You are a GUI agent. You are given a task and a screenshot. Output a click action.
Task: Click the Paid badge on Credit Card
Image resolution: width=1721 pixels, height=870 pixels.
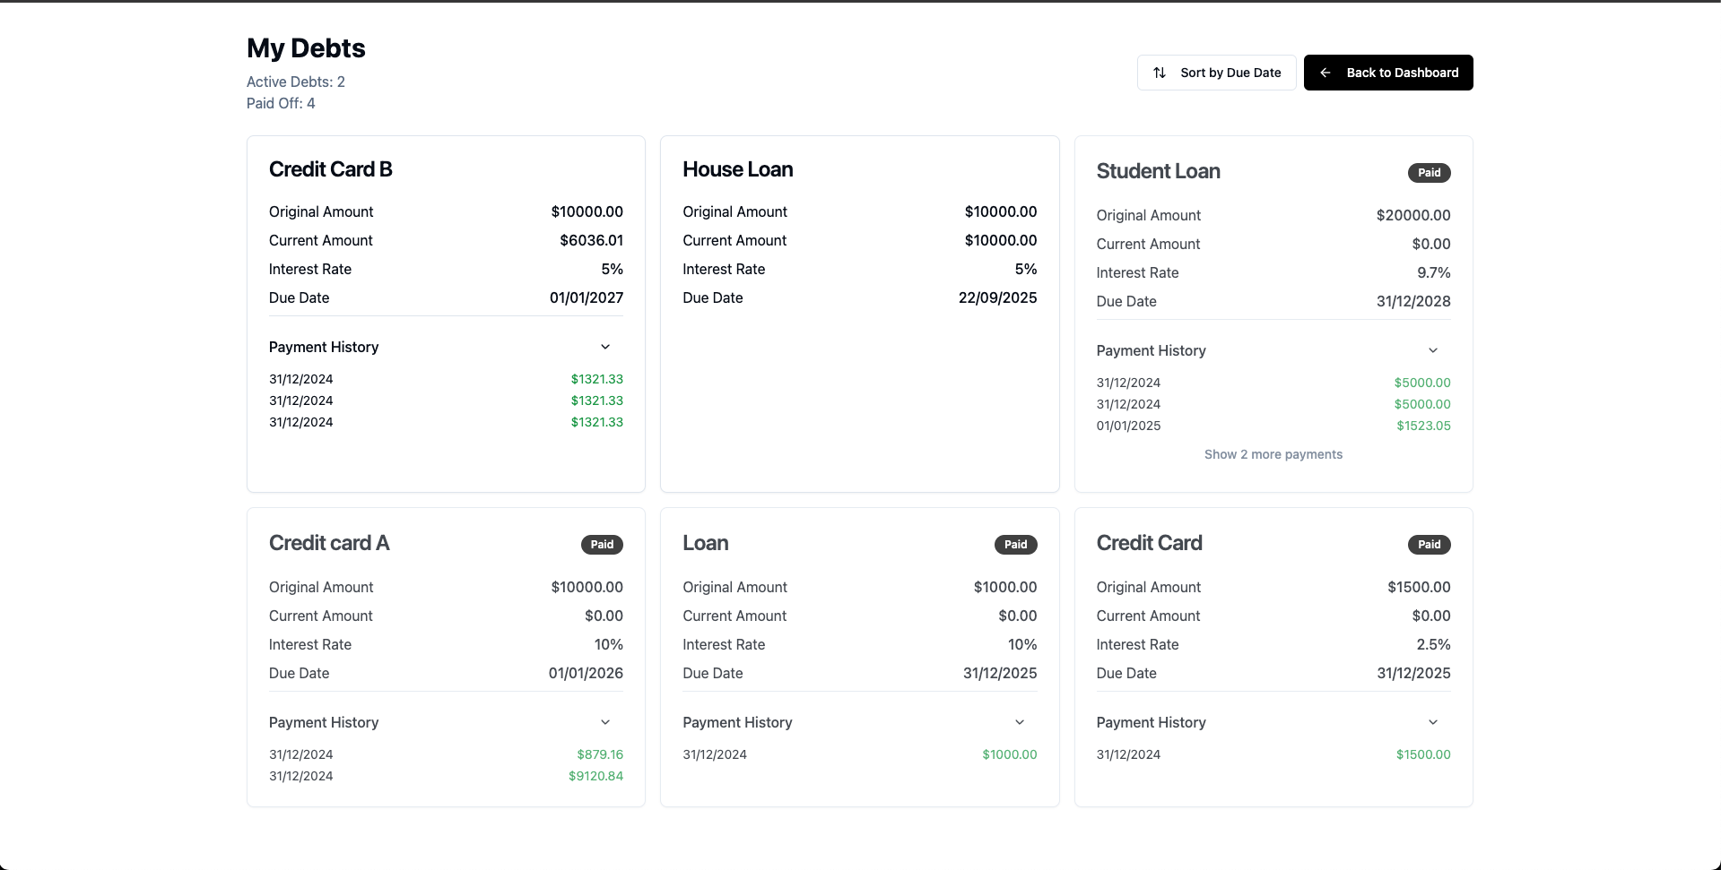[1430, 545]
